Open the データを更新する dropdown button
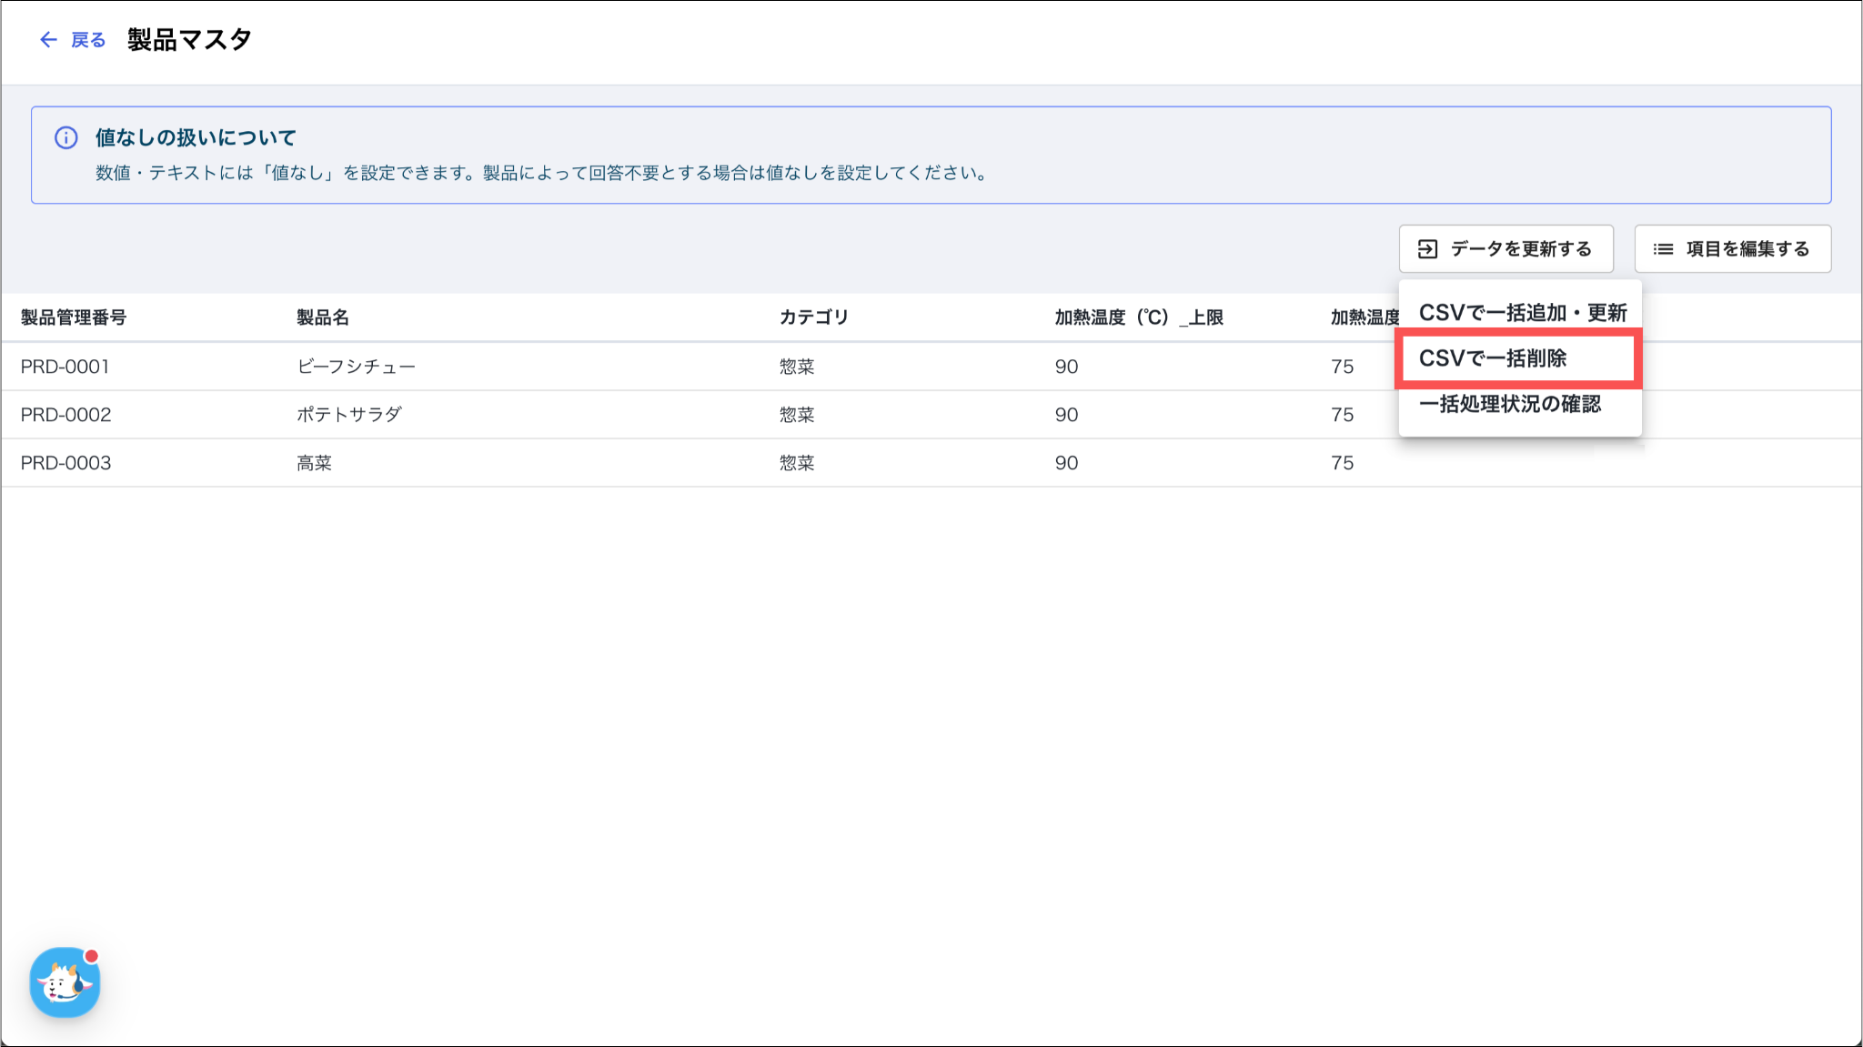Screen dimensions: 1863x1047 click(1506, 248)
